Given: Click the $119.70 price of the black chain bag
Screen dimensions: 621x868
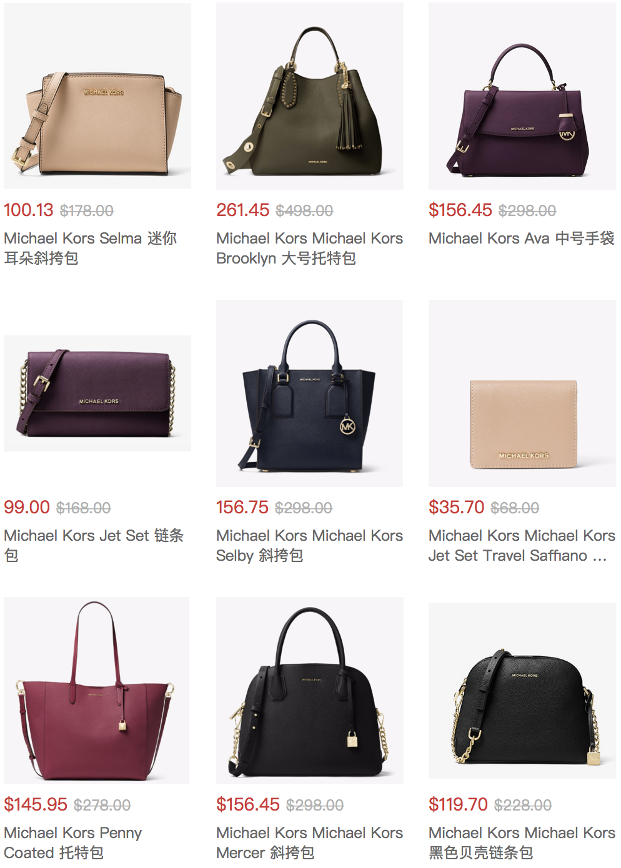Looking at the screenshot, I should pos(458,804).
